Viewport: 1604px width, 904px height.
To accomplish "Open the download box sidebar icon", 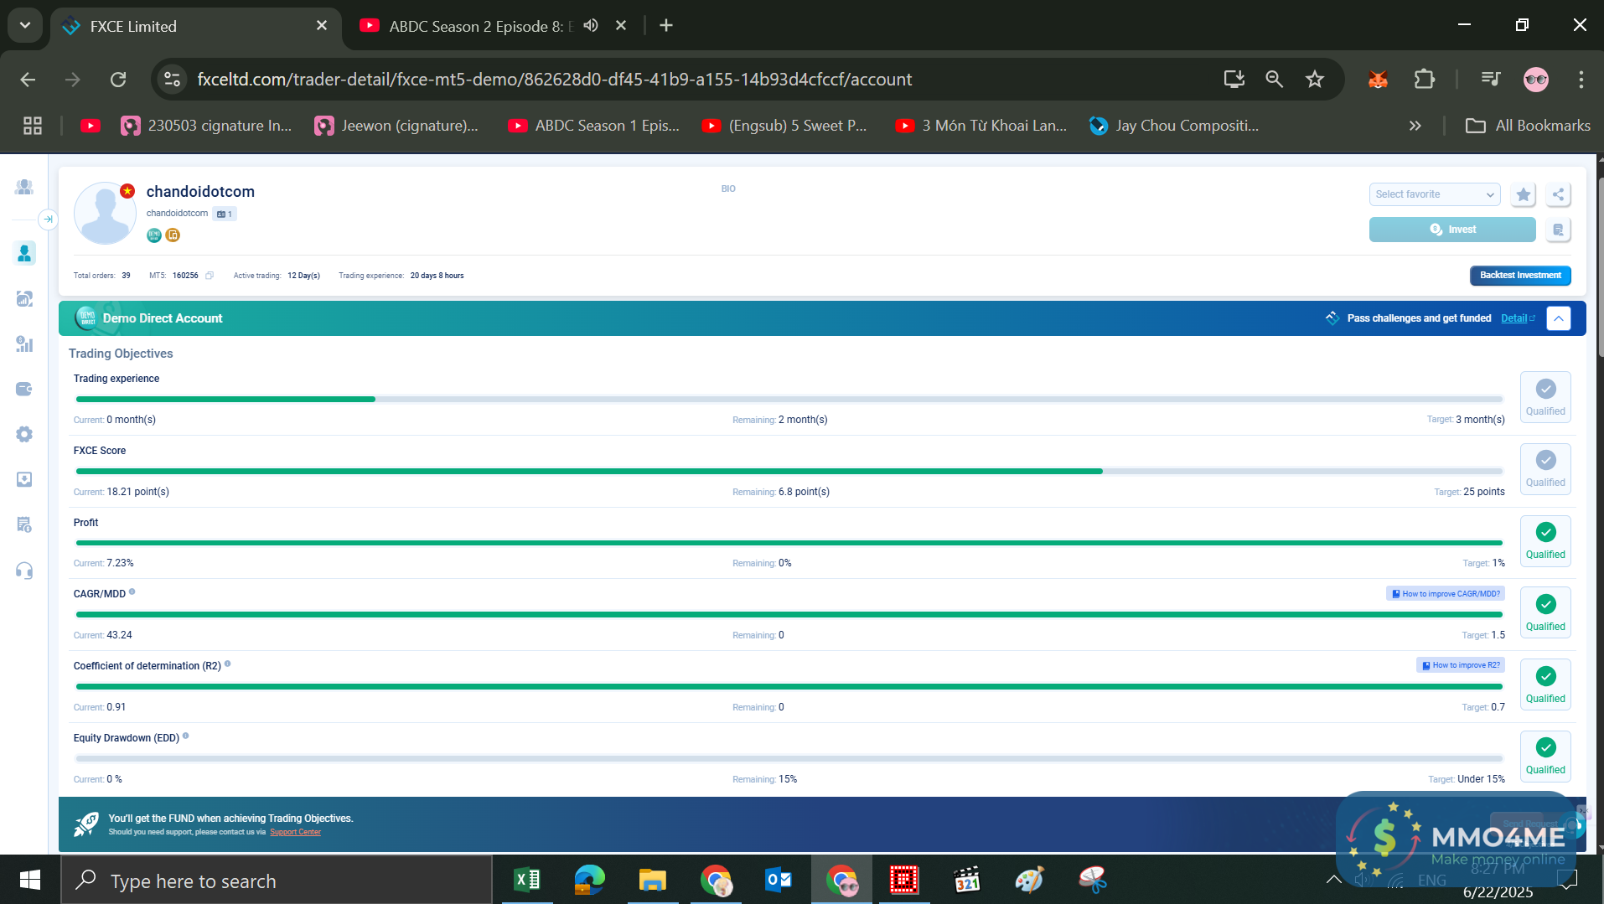I will tap(24, 479).
